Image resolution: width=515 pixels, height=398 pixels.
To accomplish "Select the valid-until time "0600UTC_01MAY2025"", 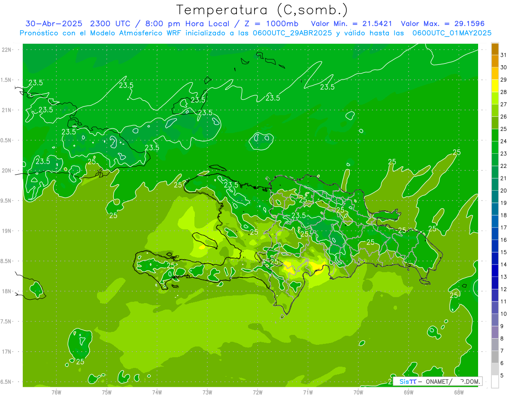I will pyautogui.click(x=452, y=33).
